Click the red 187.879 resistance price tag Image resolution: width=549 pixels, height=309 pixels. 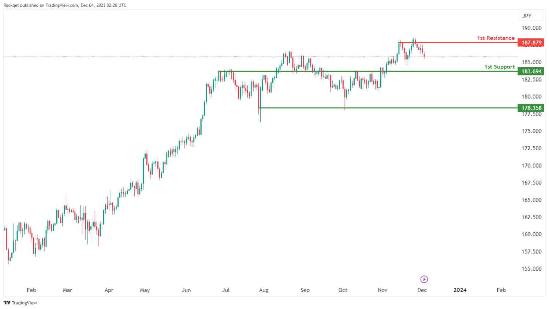click(x=531, y=43)
